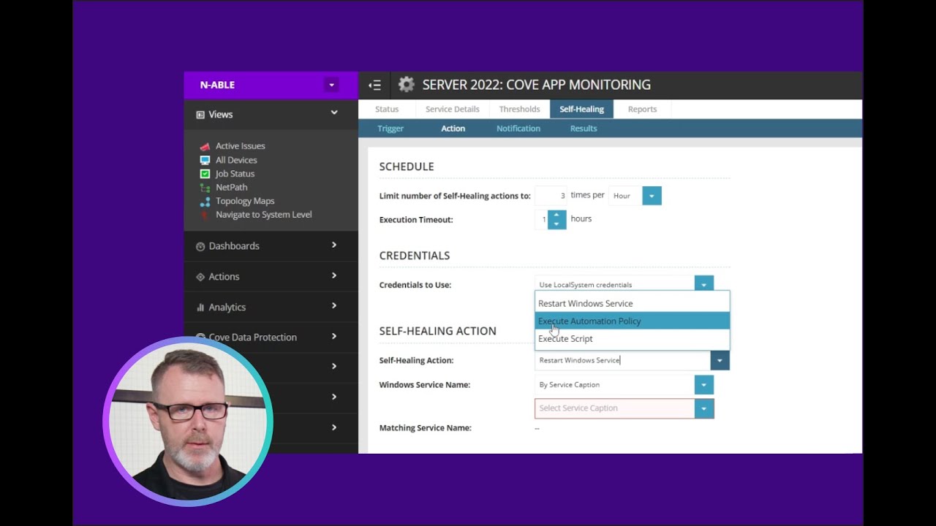Close the Self-Healing Action dropdown arrow

(x=720, y=360)
